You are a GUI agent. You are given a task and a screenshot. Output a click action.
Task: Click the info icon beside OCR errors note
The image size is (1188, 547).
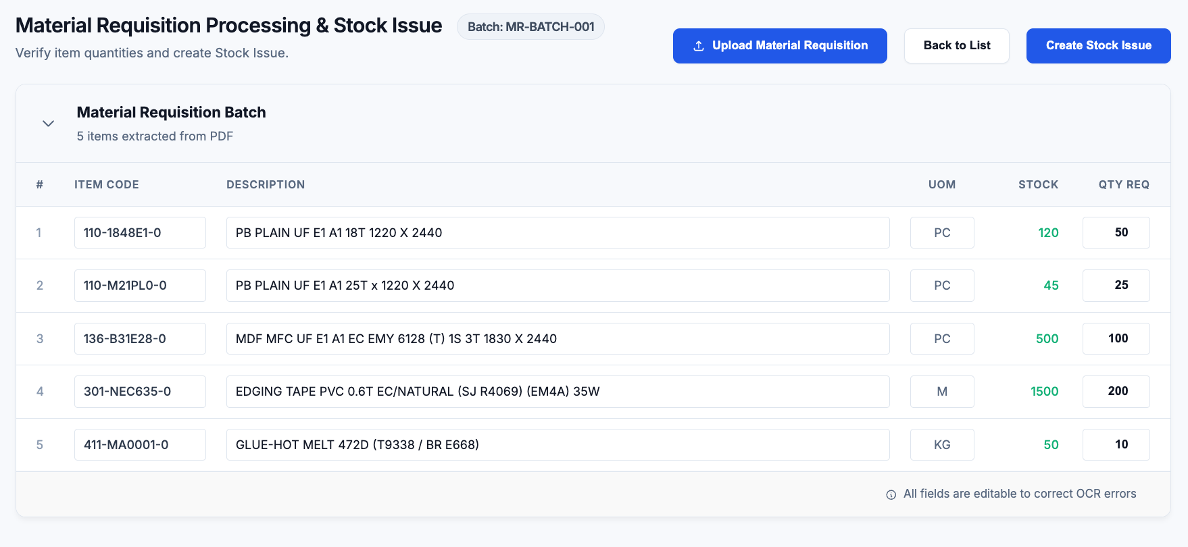[891, 494]
